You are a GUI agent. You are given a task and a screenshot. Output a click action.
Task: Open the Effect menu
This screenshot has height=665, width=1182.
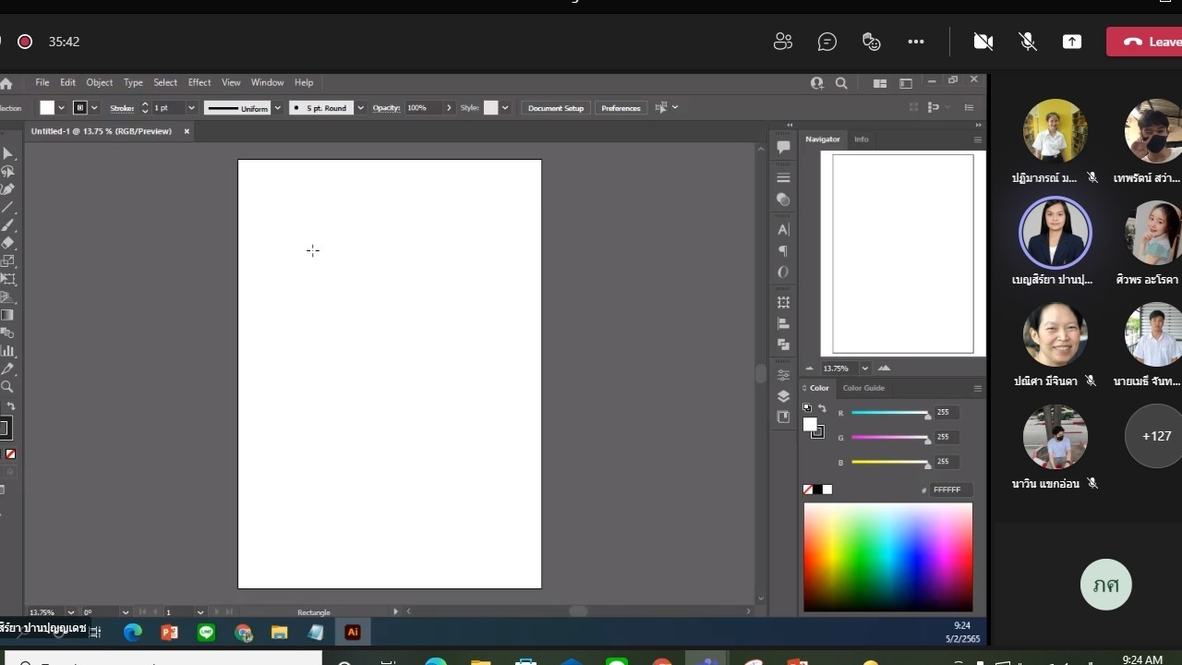[199, 83]
